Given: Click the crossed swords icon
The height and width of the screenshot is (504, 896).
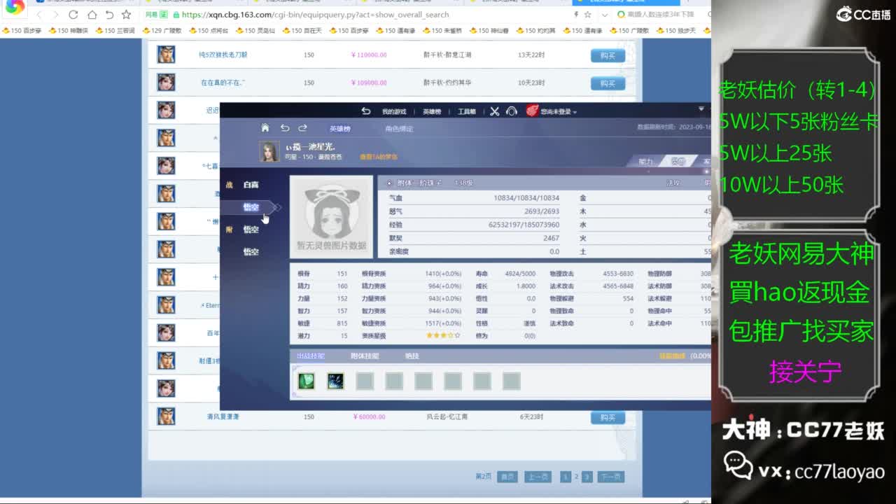Looking at the screenshot, I should (x=494, y=111).
